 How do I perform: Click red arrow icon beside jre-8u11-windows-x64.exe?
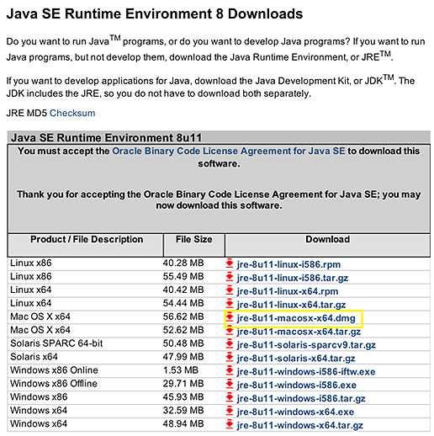click(x=230, y=411)
